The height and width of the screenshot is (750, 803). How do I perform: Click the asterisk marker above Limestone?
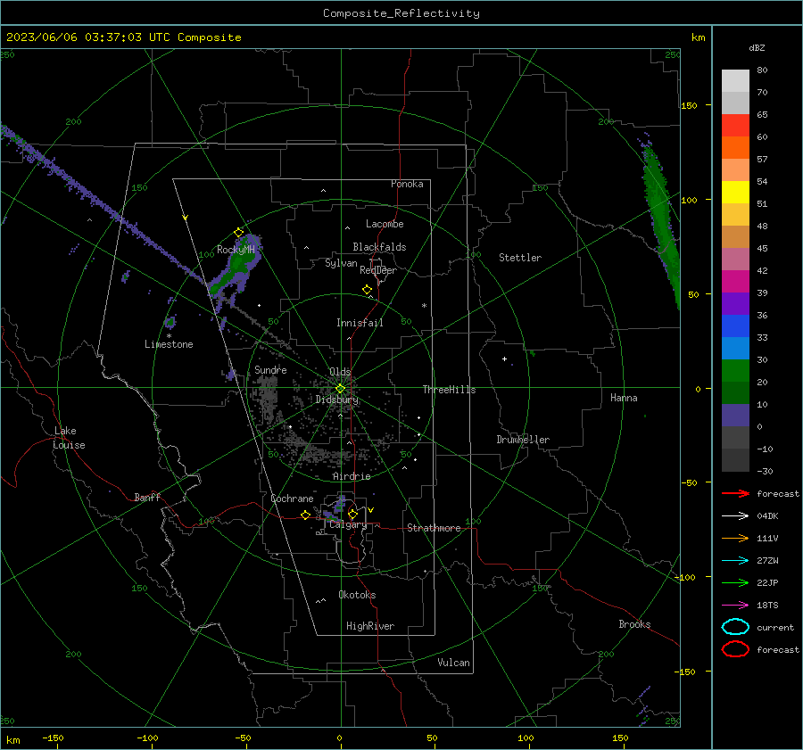(169, 336)
